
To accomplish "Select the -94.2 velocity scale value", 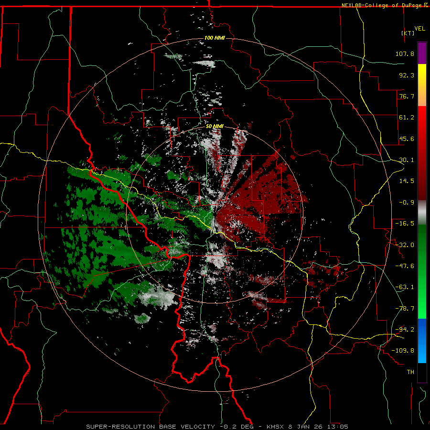I will tap(405, 330).
